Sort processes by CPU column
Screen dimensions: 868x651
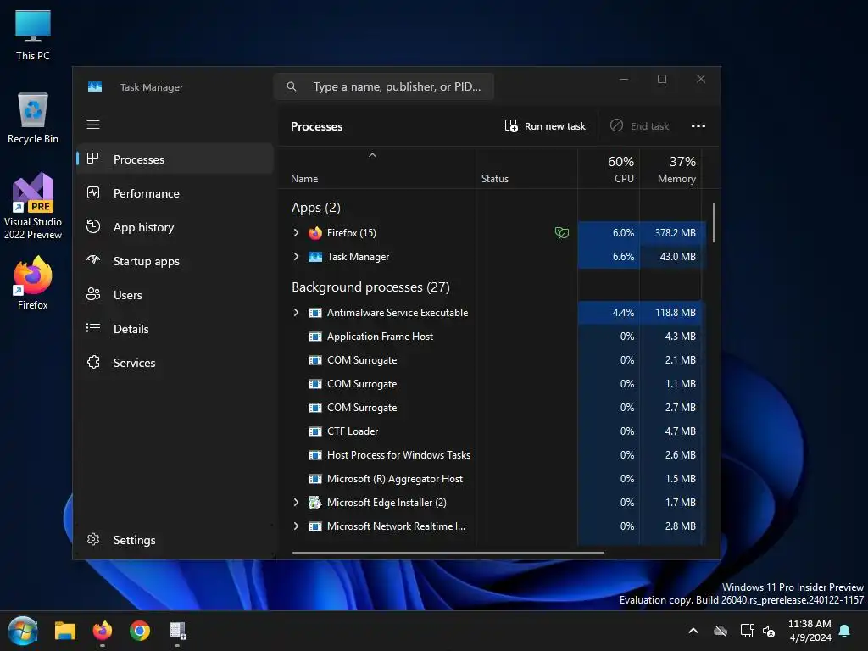[x=609, y=170]
